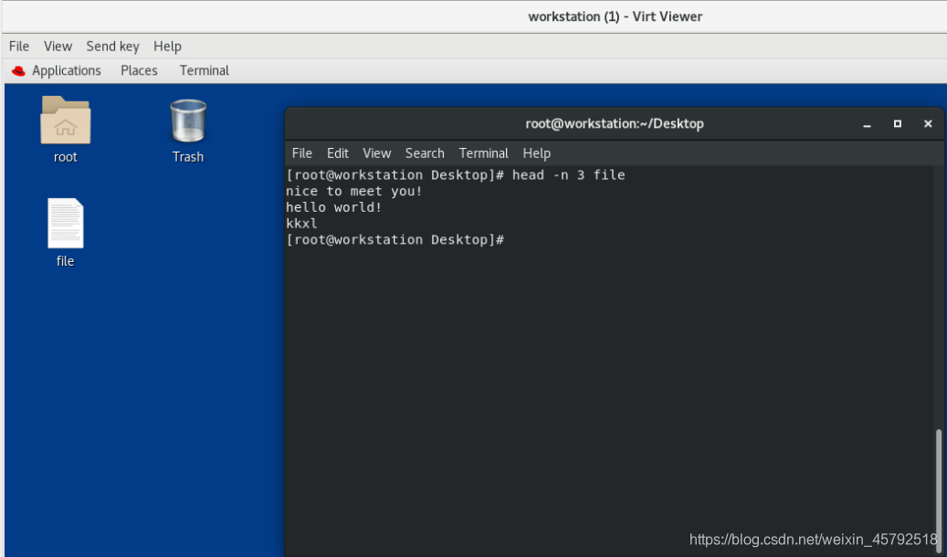The image size is (947, 557).
Task: Click the 'file' label under document icon
Action: (65, 261)
